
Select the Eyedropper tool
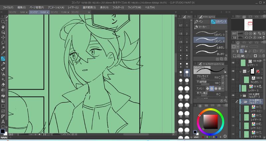(x=3, y=53)
